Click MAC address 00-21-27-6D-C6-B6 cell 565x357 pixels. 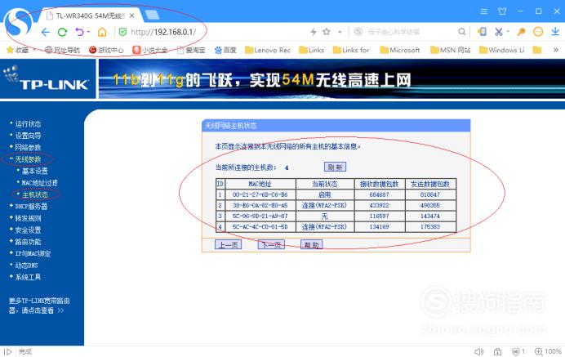pyautogui.click(x=260, y=194)
